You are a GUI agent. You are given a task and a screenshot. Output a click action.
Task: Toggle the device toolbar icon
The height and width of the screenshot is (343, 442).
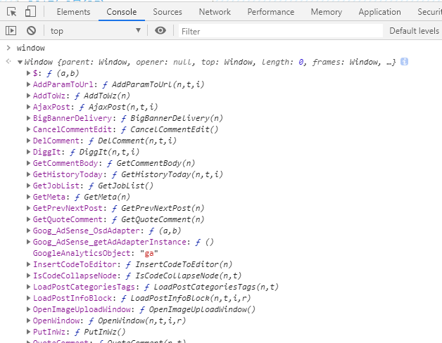30,12
